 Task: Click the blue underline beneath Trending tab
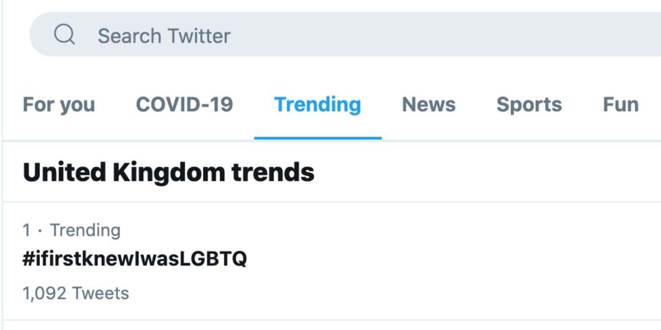tap(317, 137)
